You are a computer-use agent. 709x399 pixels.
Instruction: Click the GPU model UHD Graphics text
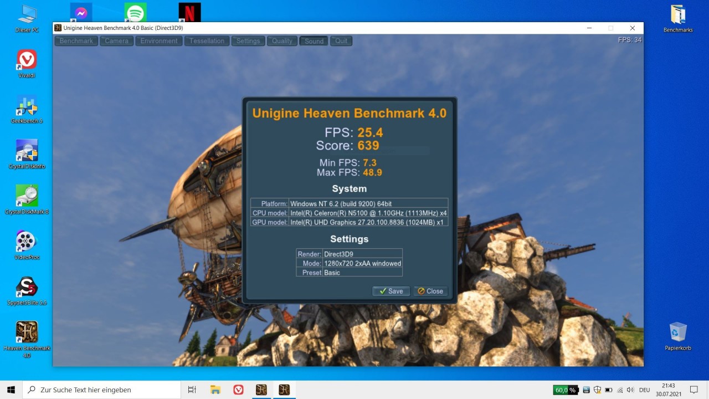[x=367, y=222]
